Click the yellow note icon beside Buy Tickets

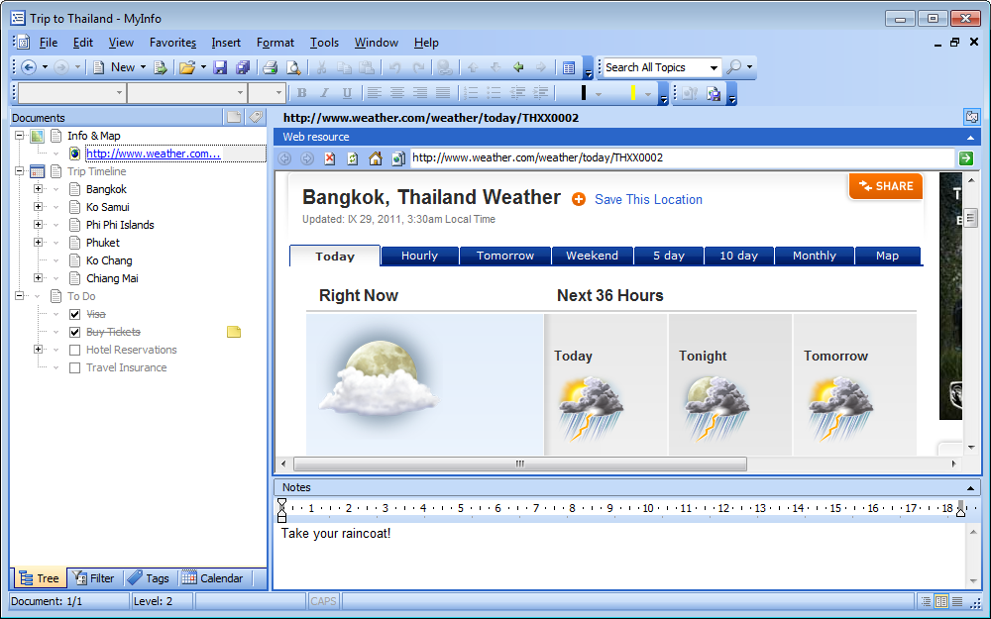234,332
